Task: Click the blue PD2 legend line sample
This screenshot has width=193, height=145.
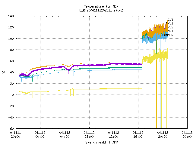Action: [179, 27]
